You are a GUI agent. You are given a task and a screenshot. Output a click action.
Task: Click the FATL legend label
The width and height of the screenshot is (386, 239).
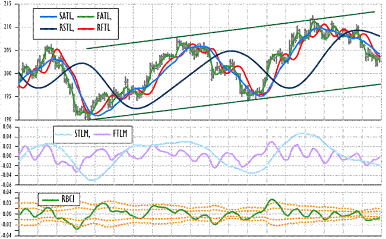coord(104,17)
